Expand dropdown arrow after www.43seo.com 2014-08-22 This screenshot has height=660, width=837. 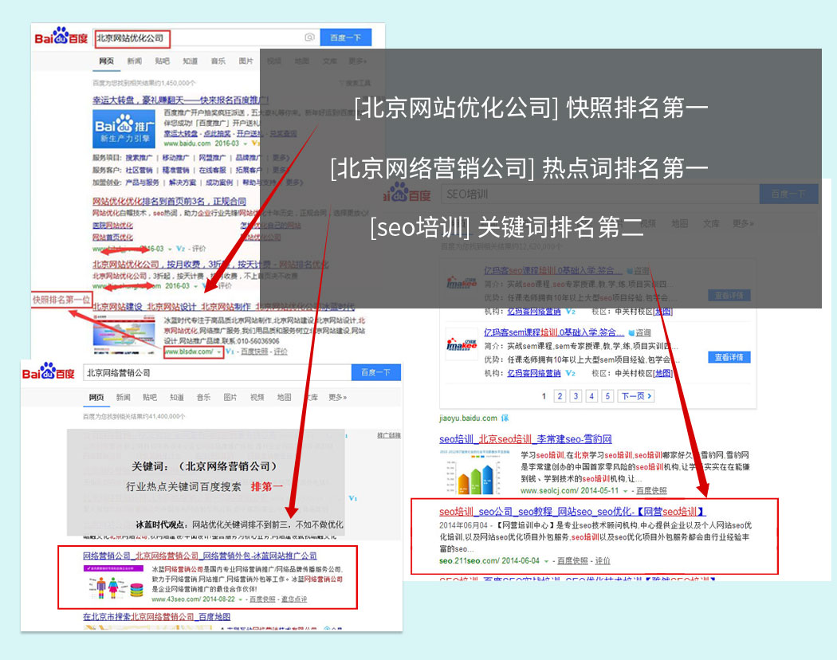pos(241,599)
